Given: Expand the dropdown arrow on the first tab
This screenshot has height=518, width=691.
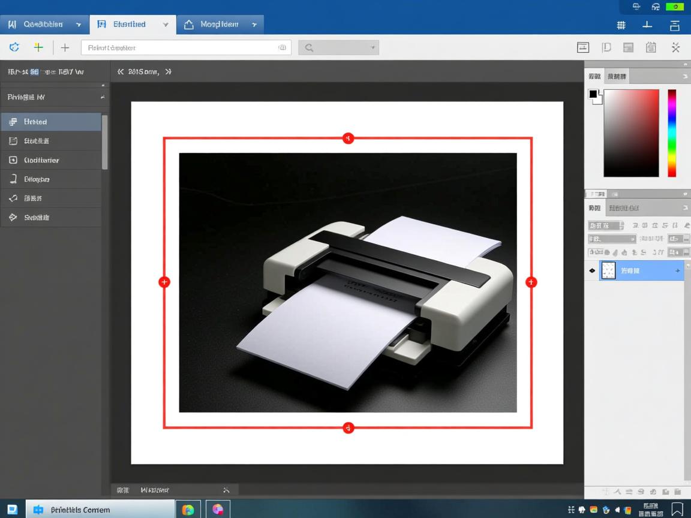Looking at the screenshot, I should pos(79,25).
